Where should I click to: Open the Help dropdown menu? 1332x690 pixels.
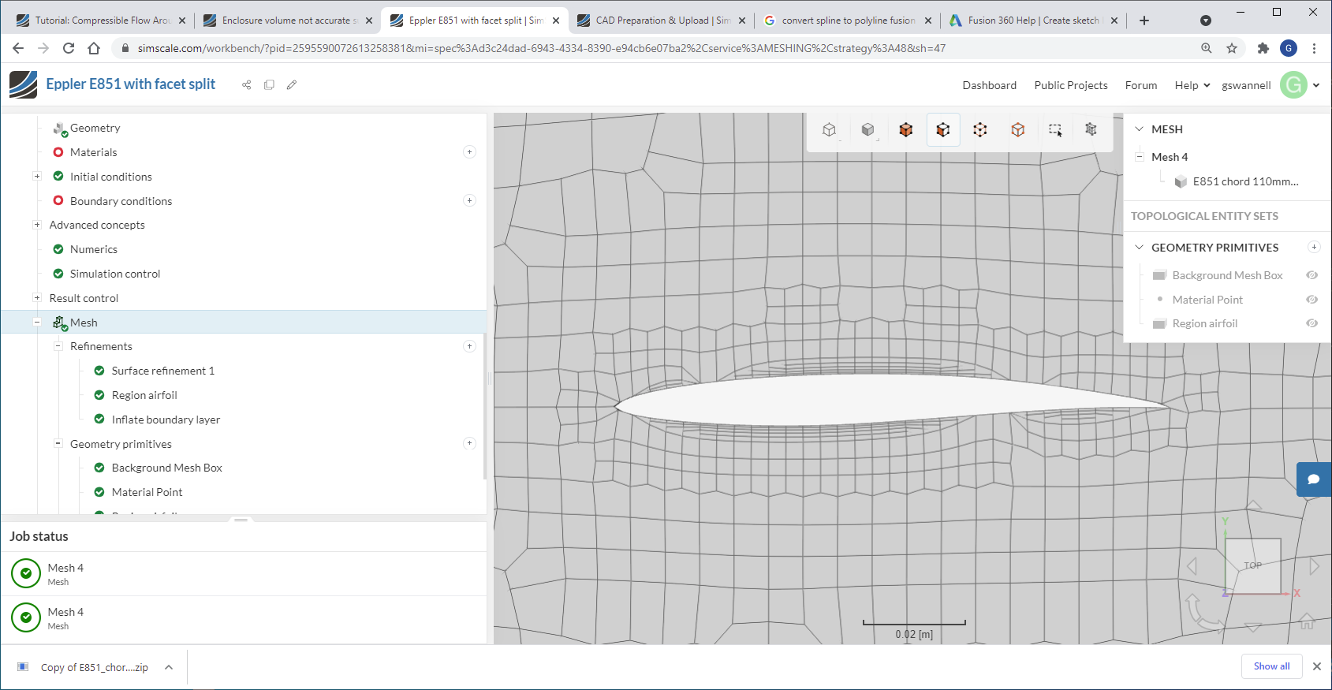[1192, 85]
